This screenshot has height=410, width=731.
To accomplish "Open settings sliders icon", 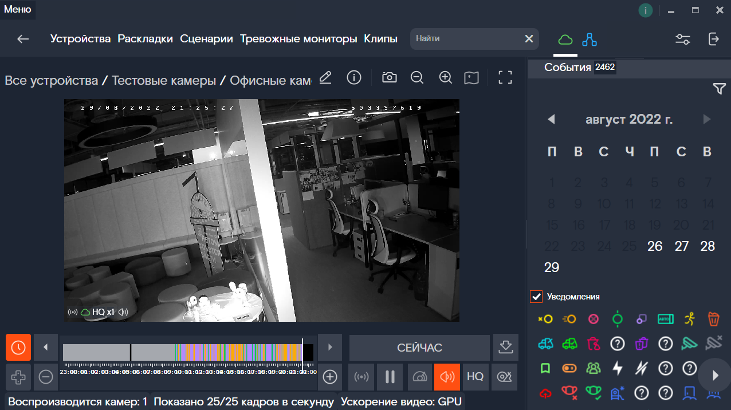I will tap(683, 39).
